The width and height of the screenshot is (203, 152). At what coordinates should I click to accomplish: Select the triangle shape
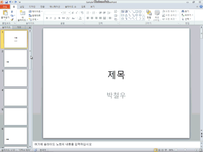126,15
